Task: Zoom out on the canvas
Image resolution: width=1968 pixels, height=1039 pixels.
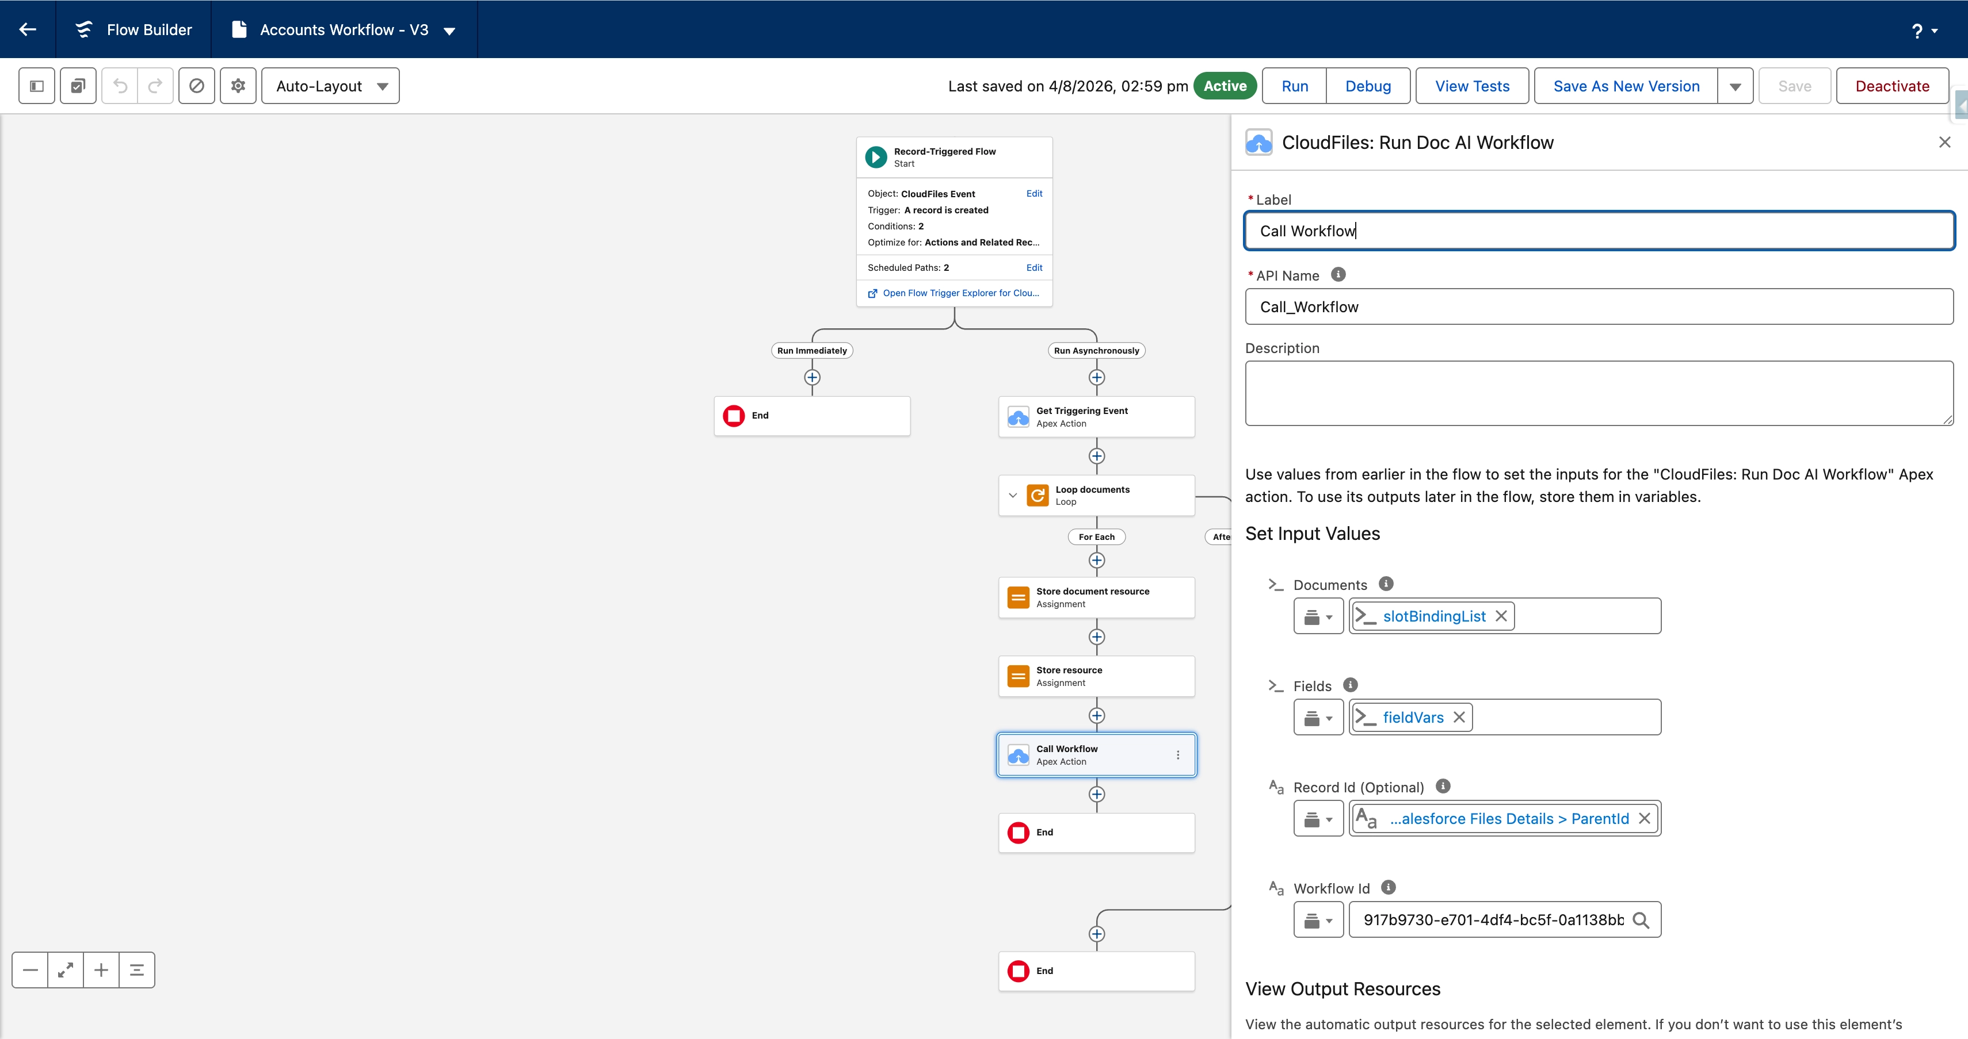Action: (x=30, y=969)
